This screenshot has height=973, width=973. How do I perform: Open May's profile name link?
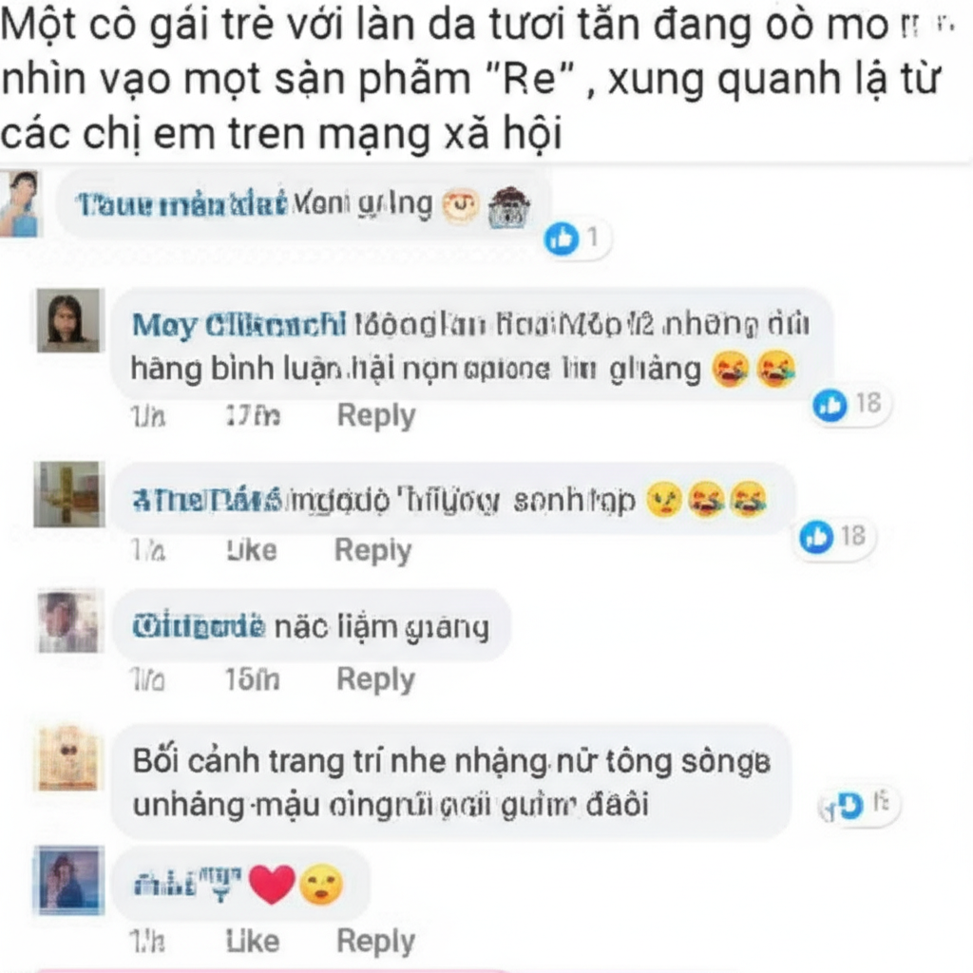point(238,325)
